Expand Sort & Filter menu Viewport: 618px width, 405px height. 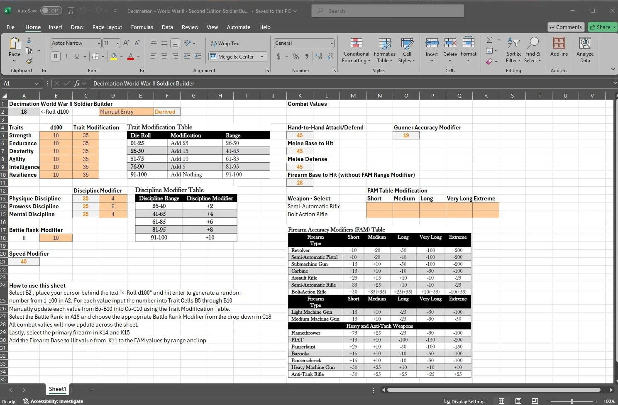(513, 50)
